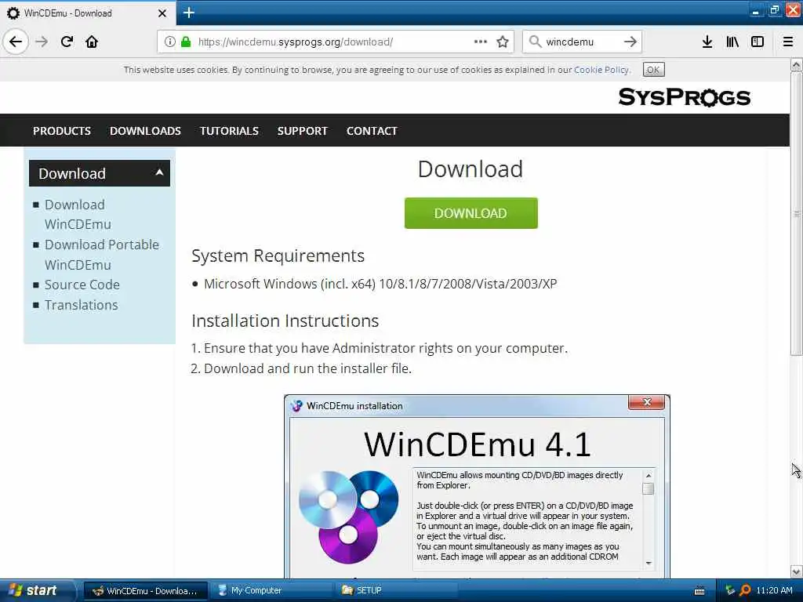
Task: Open the downloads arrow in toolbar
Action: click(707, 42)
